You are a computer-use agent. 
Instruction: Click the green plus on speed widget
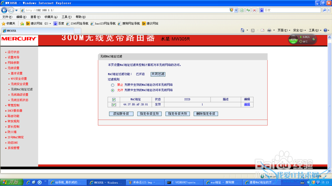click(x=314, y=39)
